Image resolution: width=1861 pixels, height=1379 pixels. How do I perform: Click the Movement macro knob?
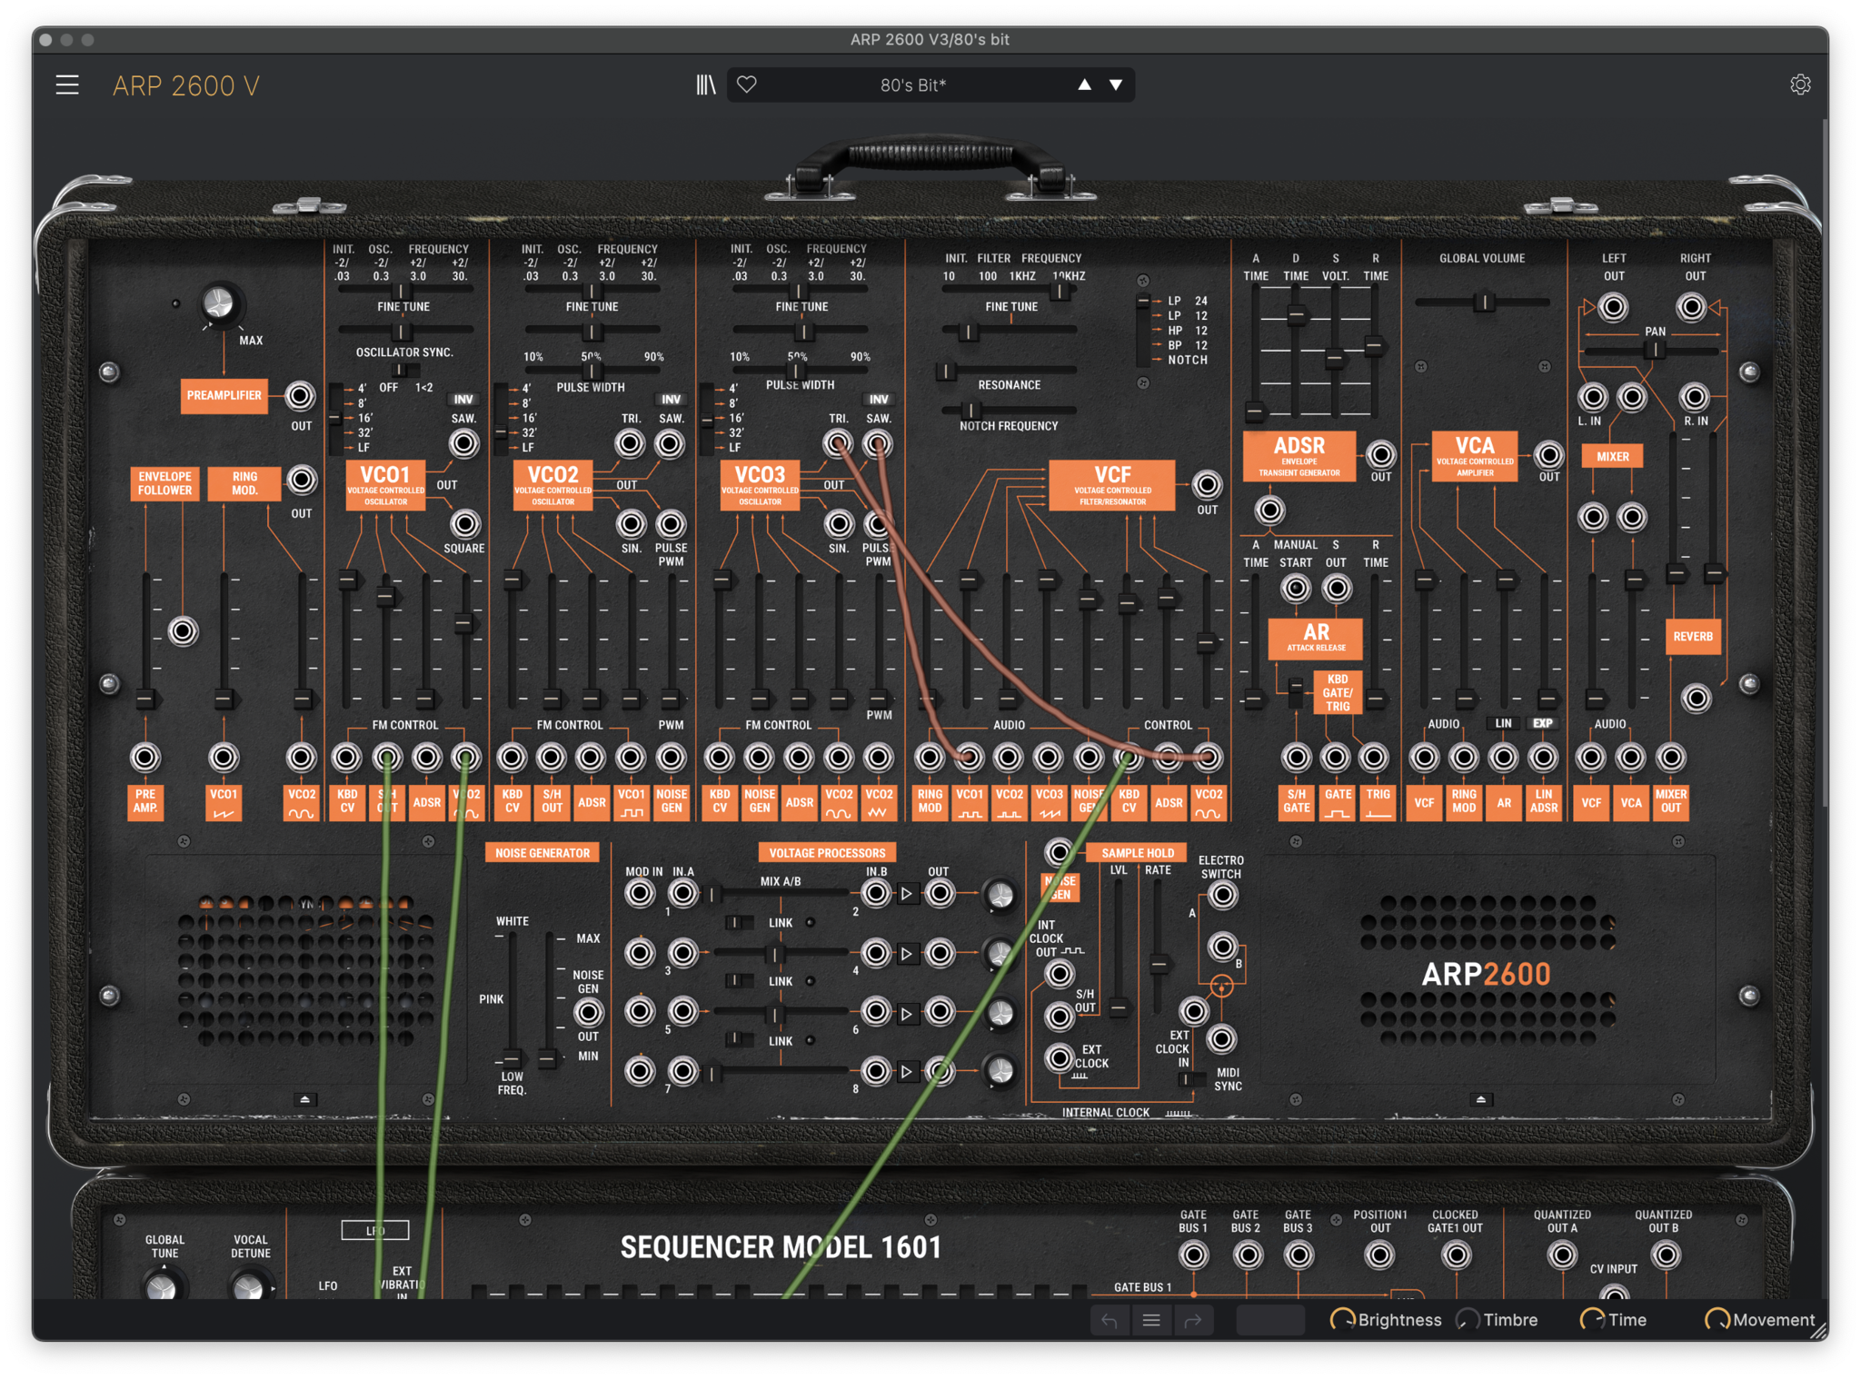click(1716, 1320)
